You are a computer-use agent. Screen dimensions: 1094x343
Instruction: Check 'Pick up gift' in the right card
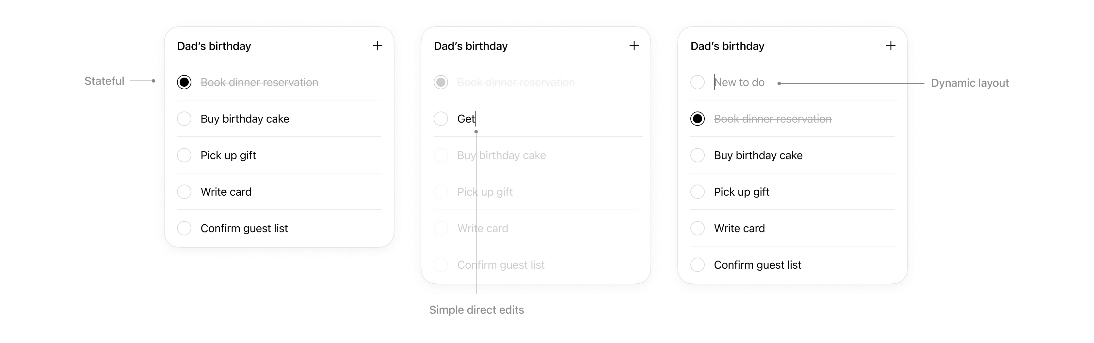click(697, 192)
